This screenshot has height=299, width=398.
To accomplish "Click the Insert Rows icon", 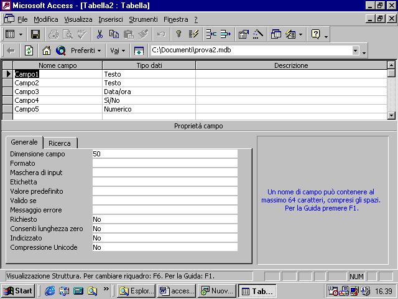I will point(211,34).
